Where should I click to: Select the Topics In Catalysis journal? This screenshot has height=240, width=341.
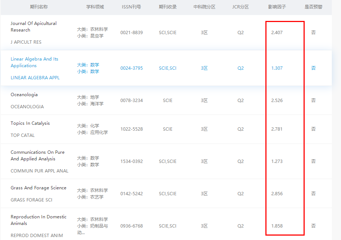(30, 123)
